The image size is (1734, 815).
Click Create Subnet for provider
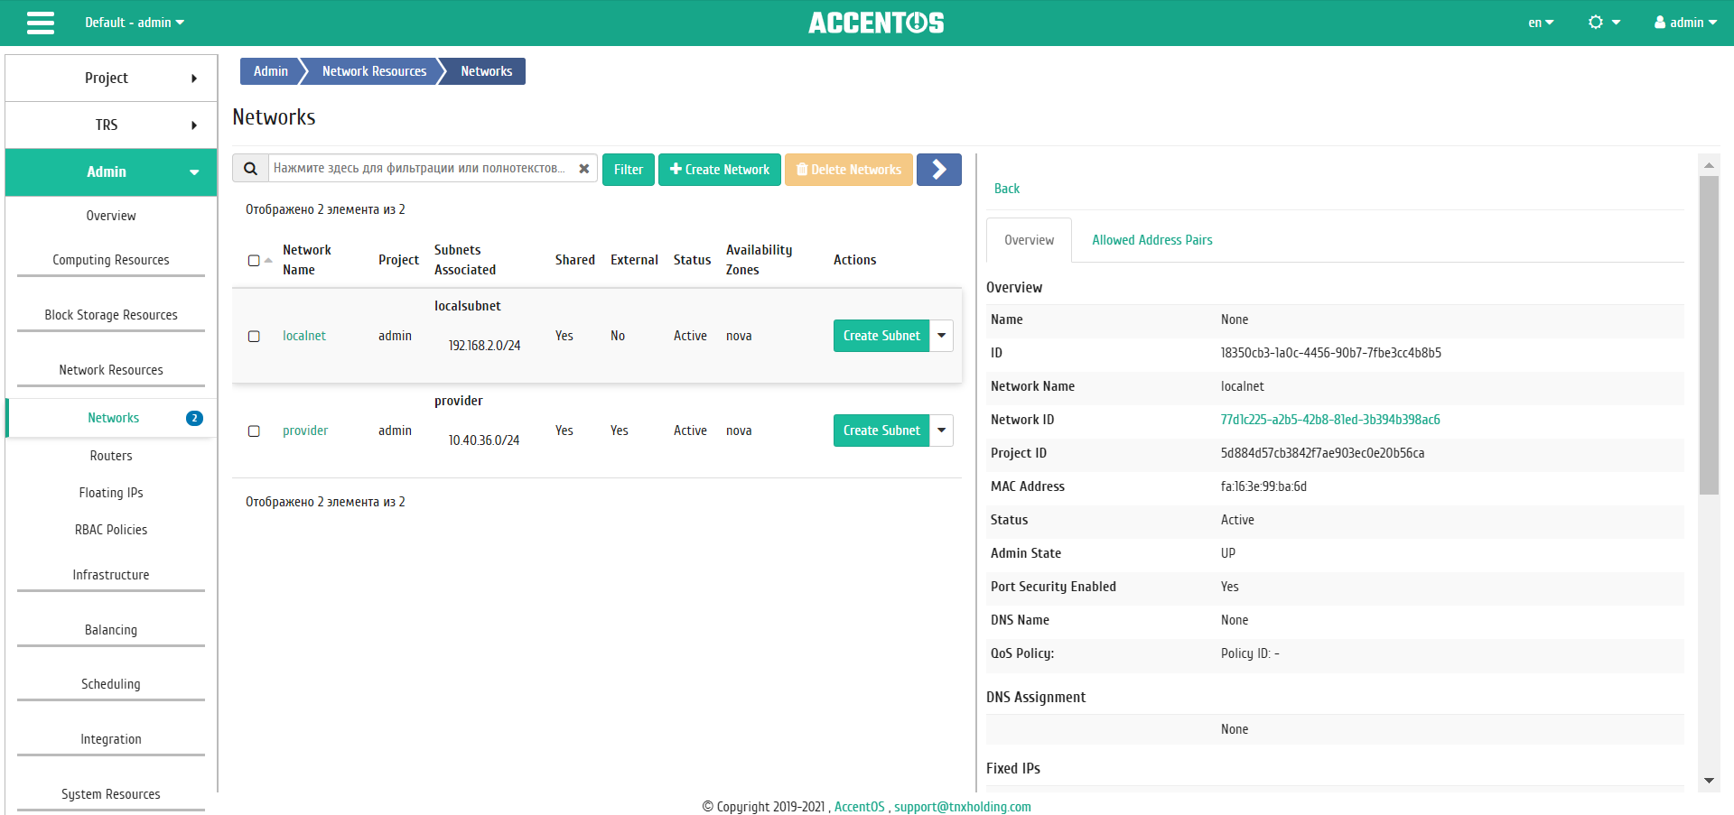tap(881, 431)
